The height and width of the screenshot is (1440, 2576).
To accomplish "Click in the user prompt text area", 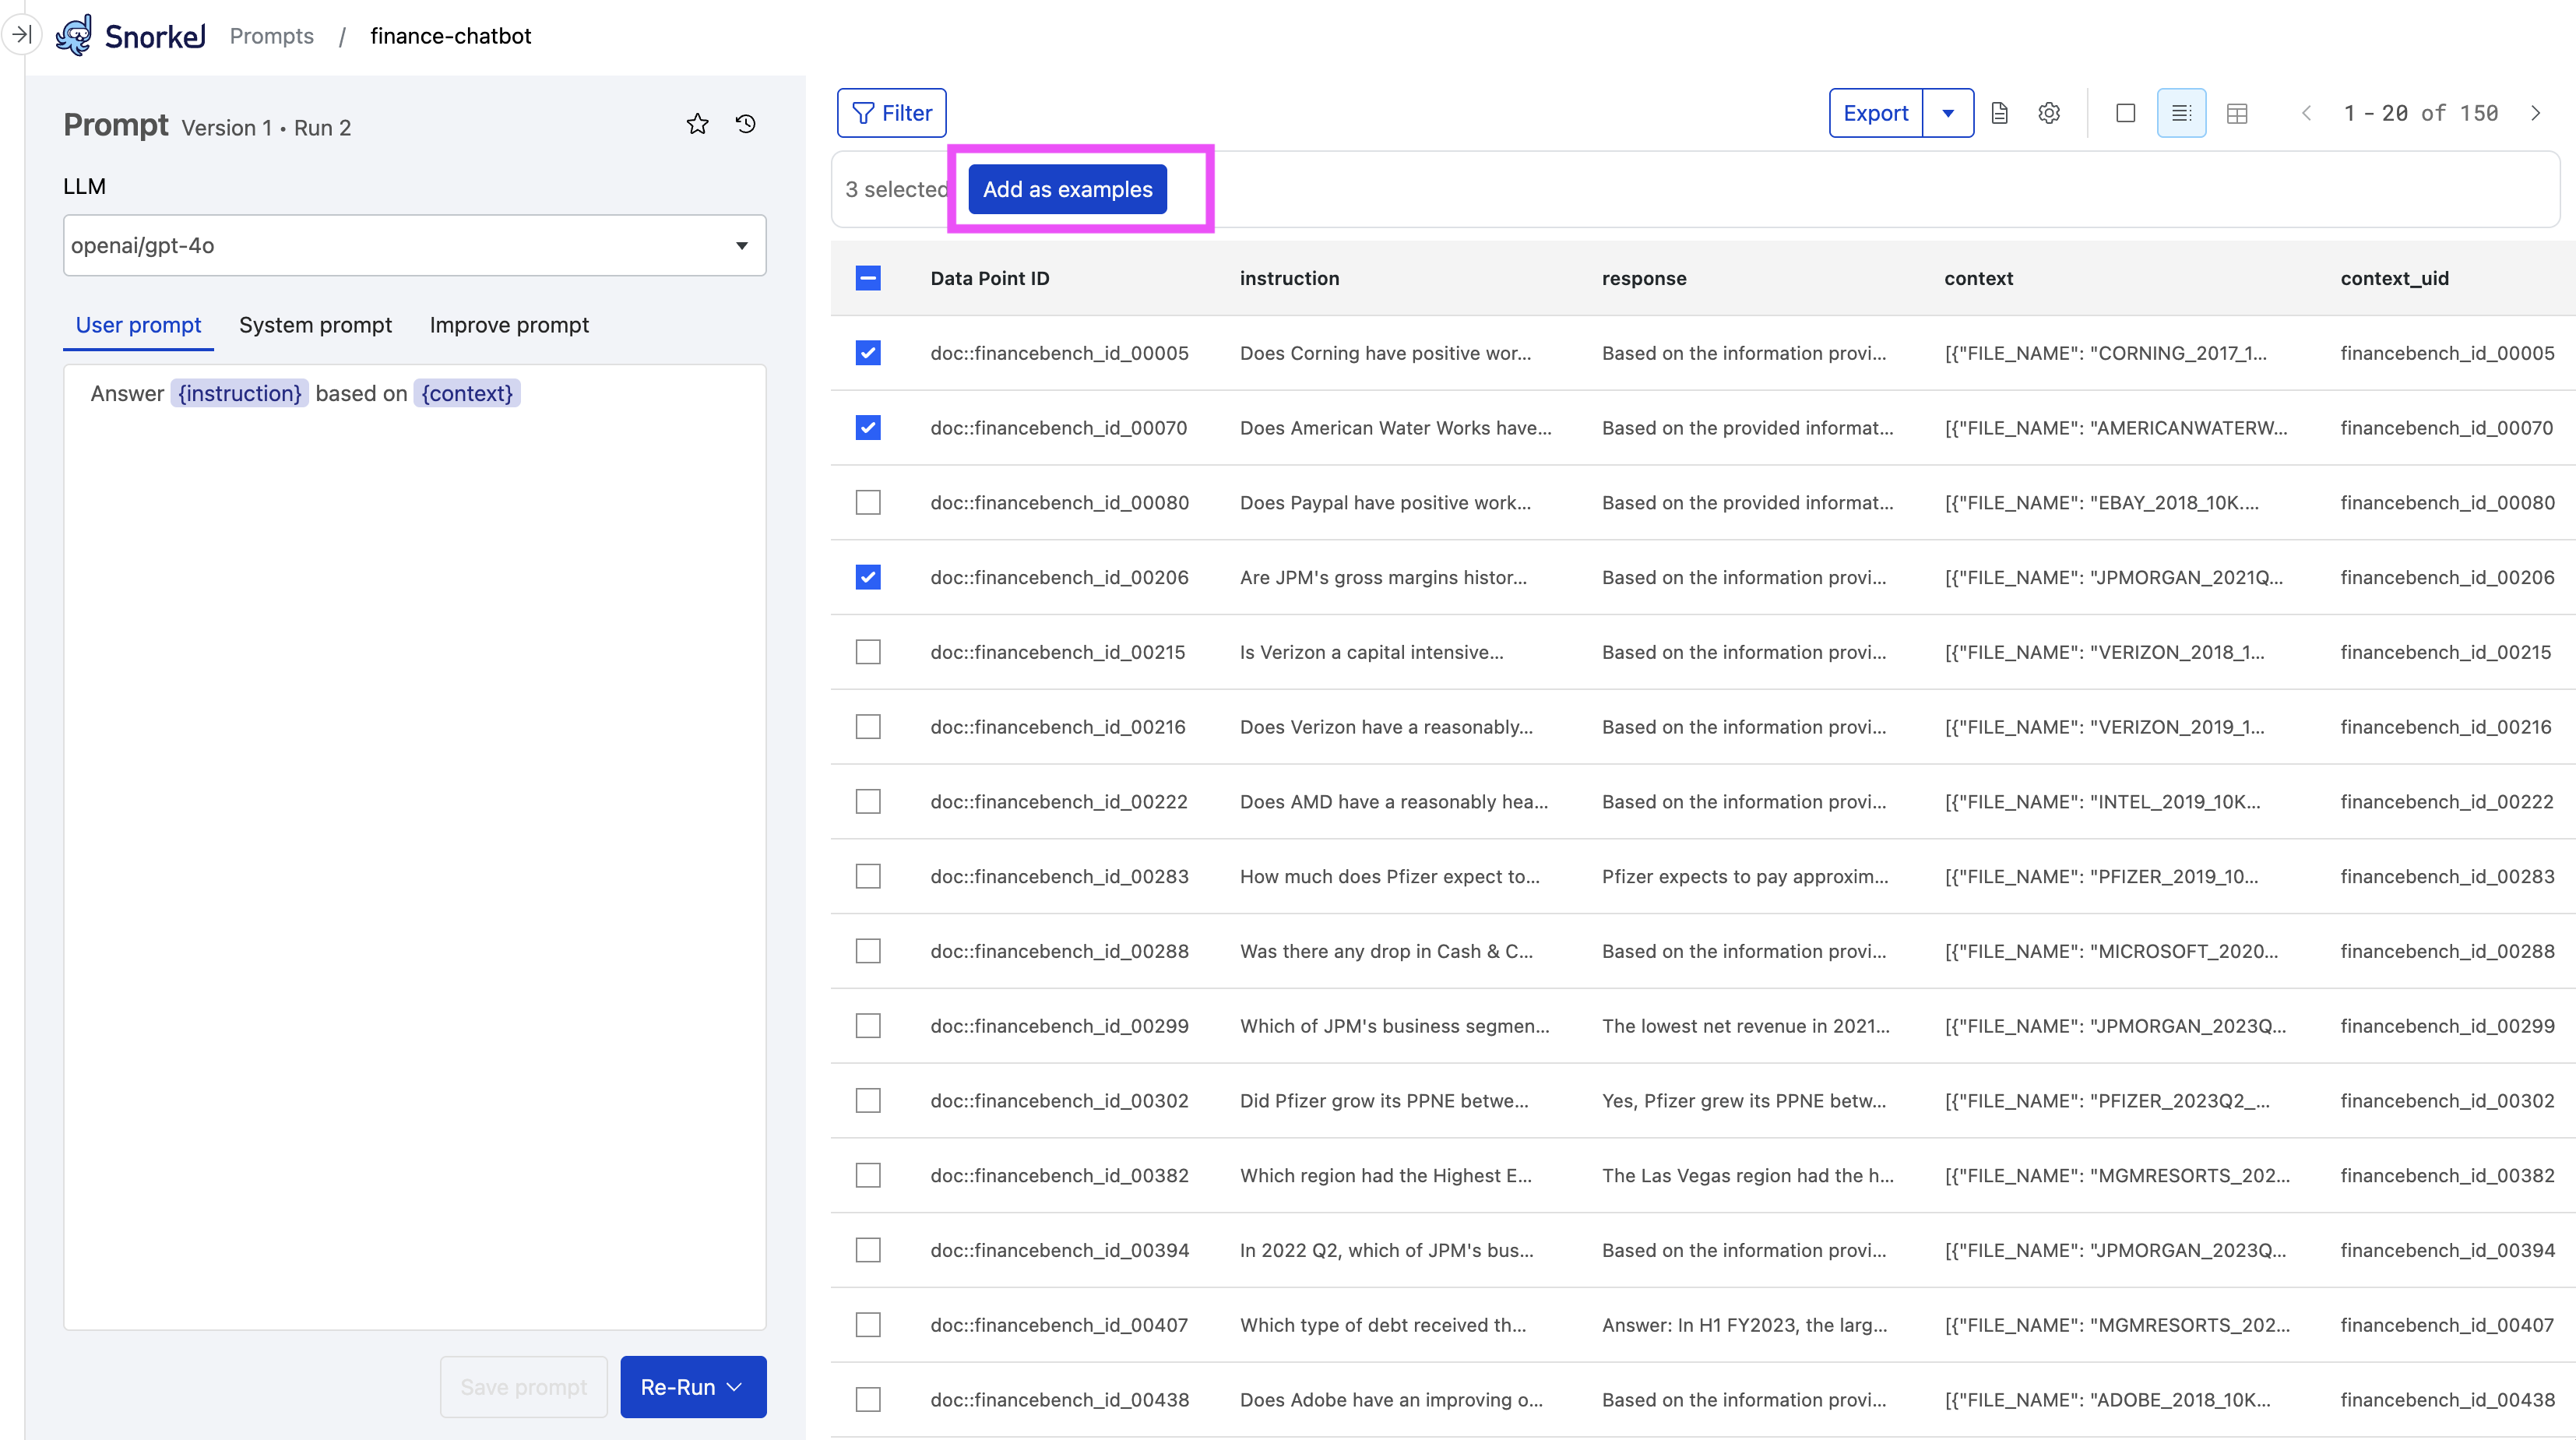I will click(414, 847).
